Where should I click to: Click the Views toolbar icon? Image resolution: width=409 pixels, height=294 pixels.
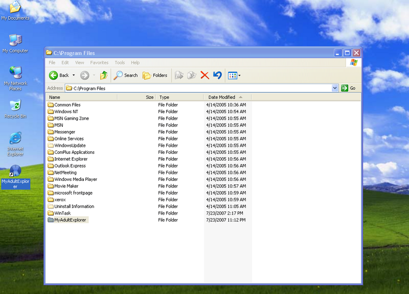tap(233, 75)
